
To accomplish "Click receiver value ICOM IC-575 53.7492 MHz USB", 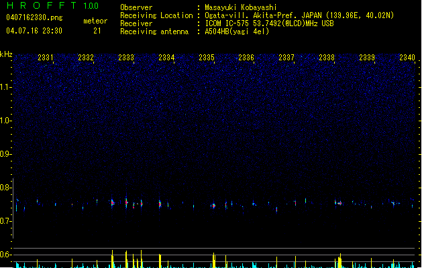I will coord(269,23).
